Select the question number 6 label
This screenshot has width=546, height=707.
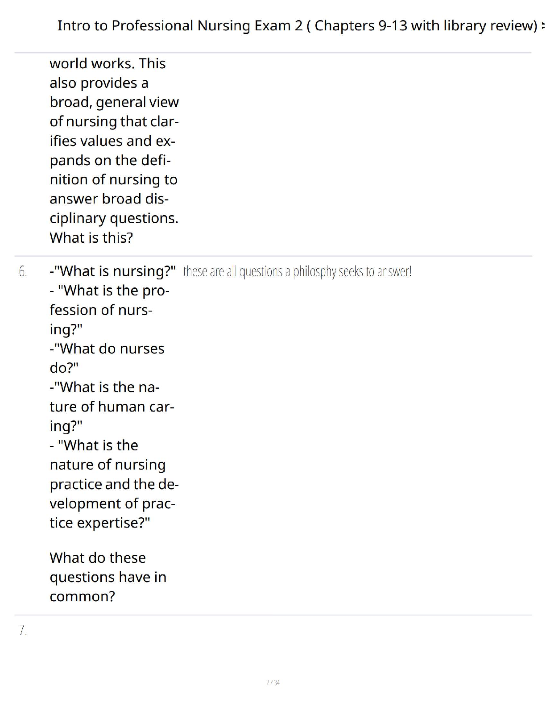[x=23, y=271]
